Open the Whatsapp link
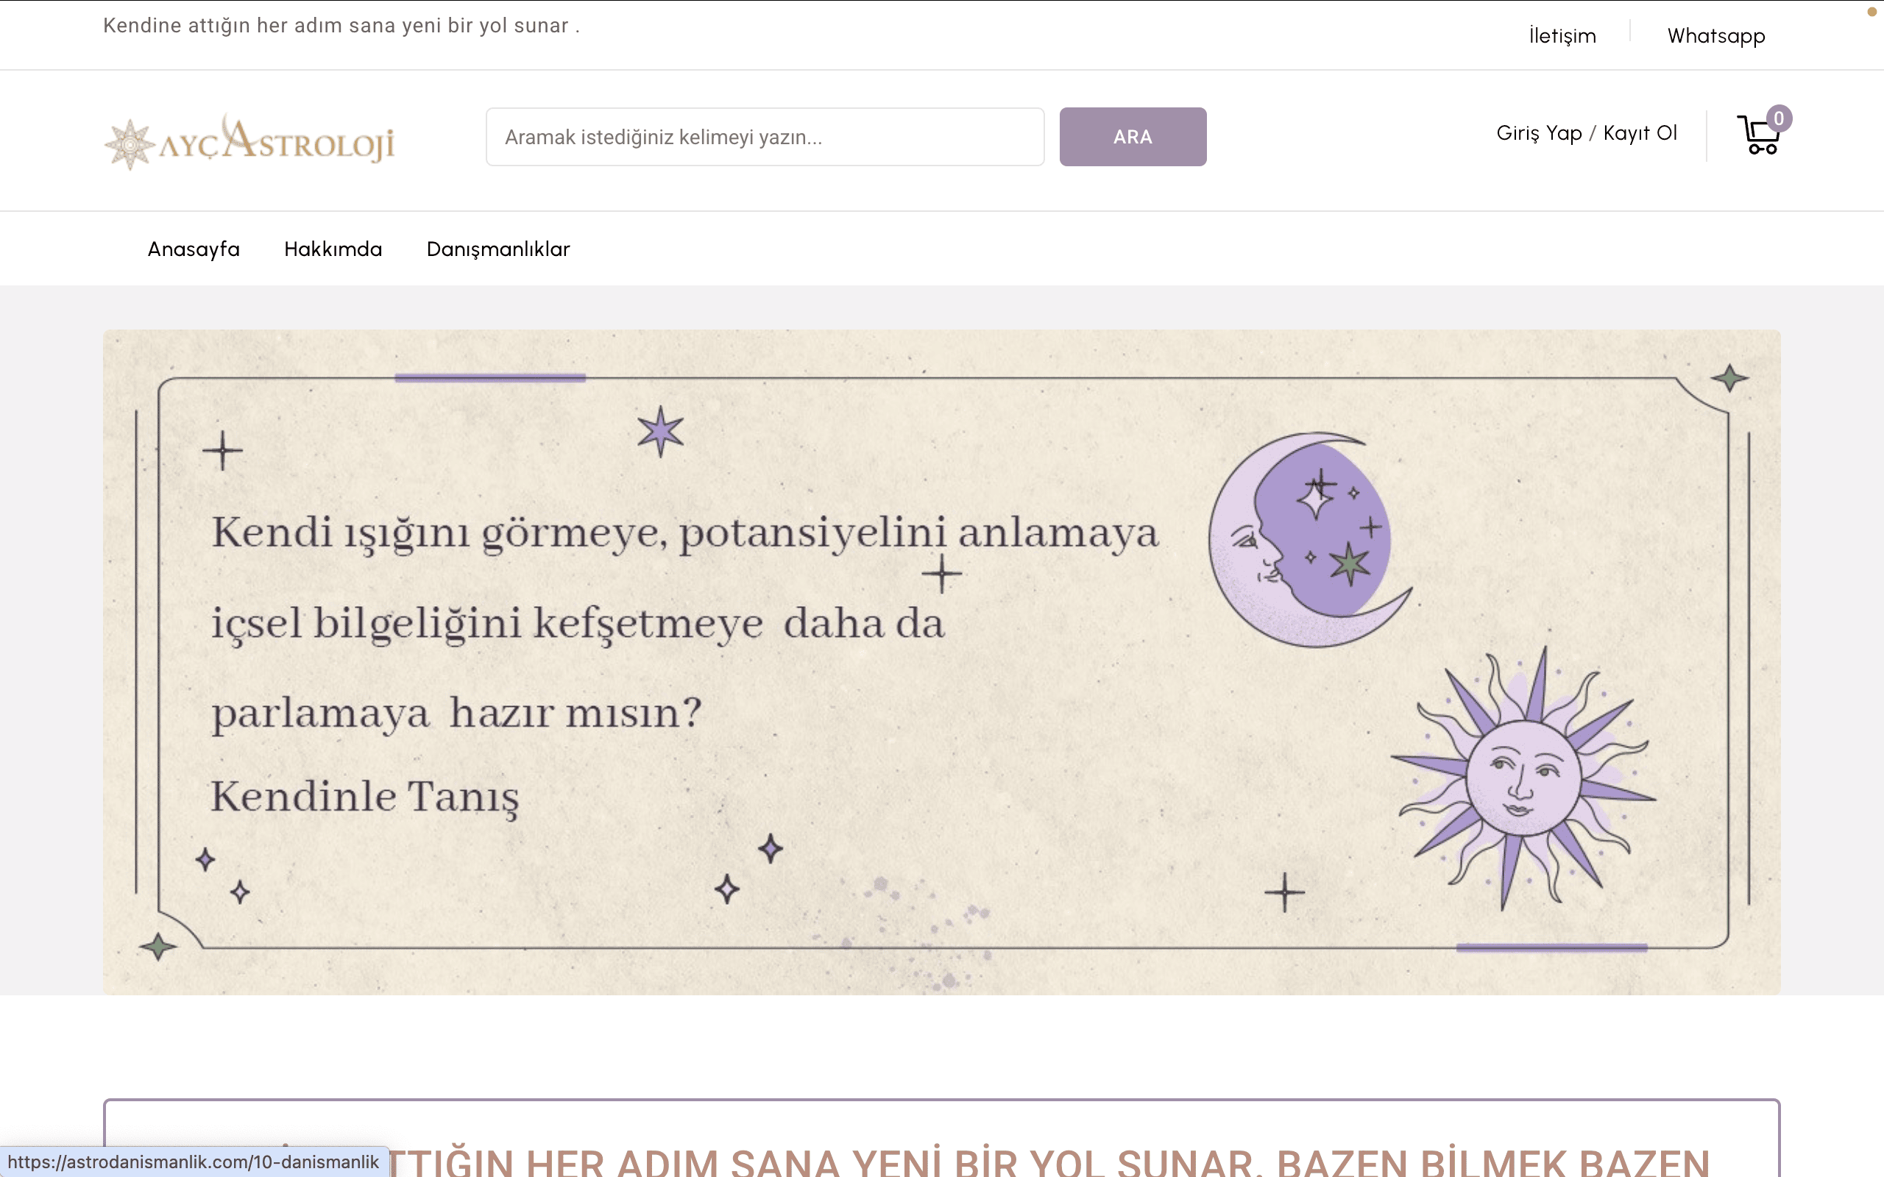The height and width of the screenshot is (1177, 1884). tap(1716, 35)
